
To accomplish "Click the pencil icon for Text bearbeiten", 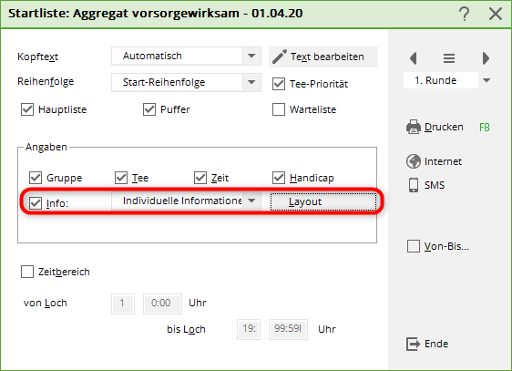I will coord(280,57).
